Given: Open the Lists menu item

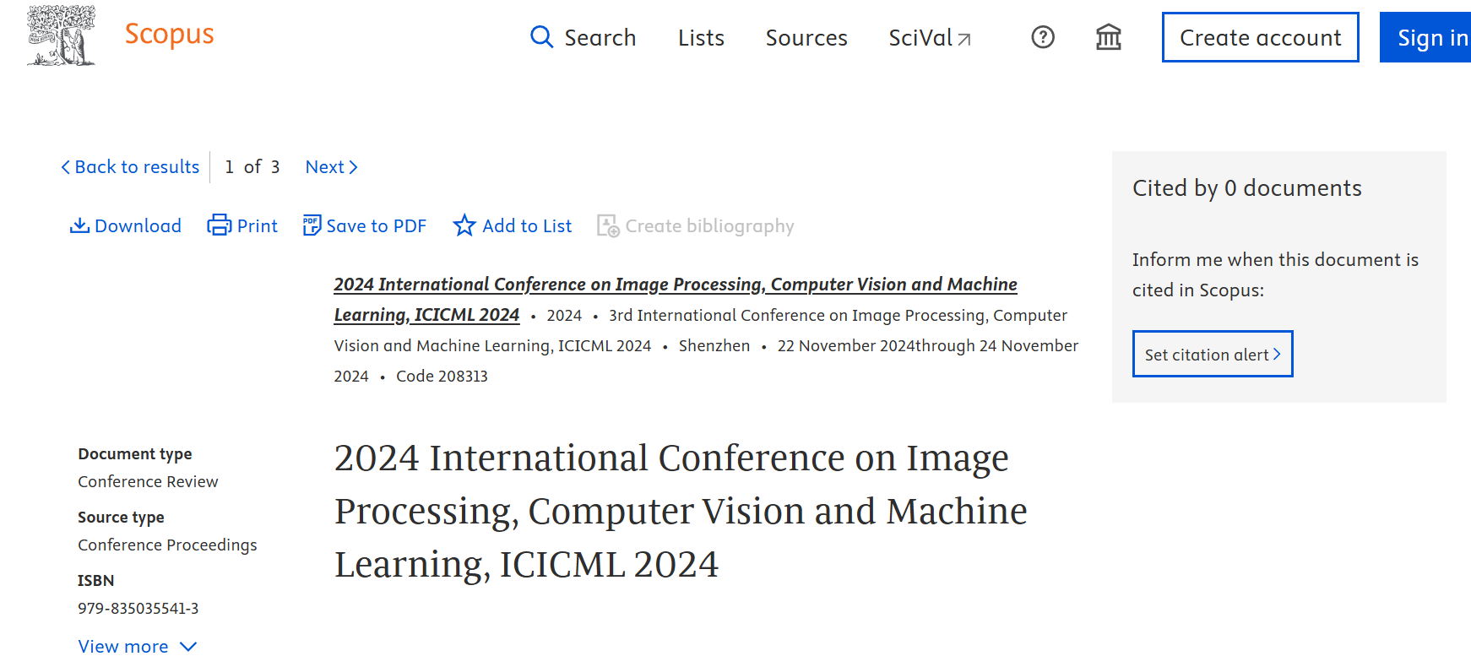Looking at the screenshot, I should [701, 38].
